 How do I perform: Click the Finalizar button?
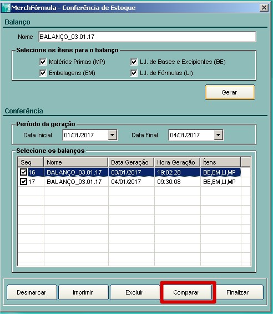pos(238,292)
